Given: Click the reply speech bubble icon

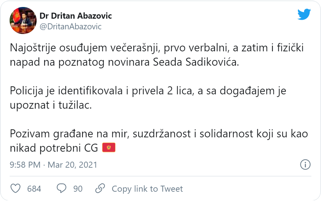Looking at the screenshot, I should click(x=62, y=189).
